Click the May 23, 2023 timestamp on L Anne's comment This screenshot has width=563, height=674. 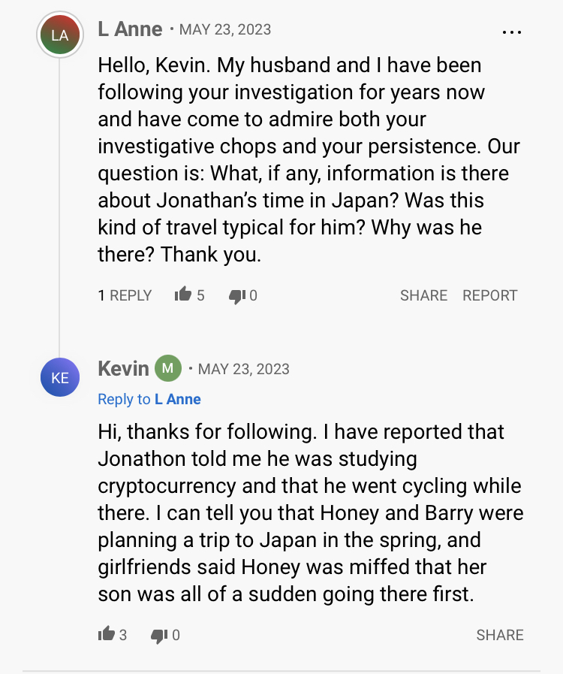coord(225,30)
